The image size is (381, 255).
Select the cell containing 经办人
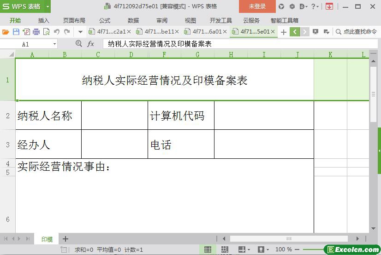tap(48, 145)
